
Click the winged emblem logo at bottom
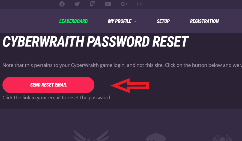pos(91,136)
